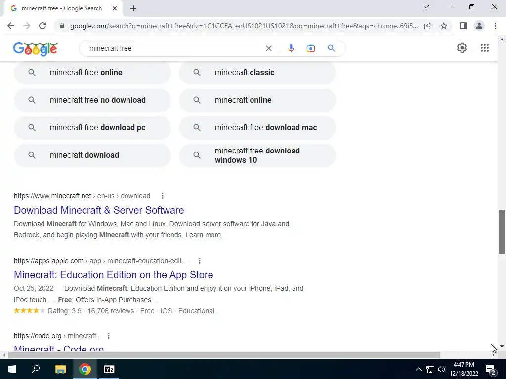Submit search with the magnifier icon
This screenshot has height=379, width=506.
click(331, 48)
